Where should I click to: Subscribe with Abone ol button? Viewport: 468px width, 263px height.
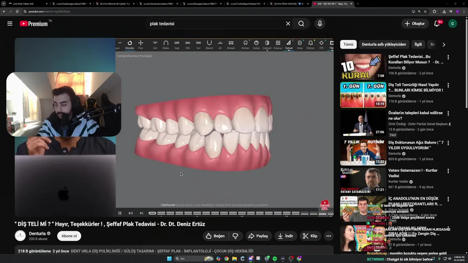(x=69, y=236)
